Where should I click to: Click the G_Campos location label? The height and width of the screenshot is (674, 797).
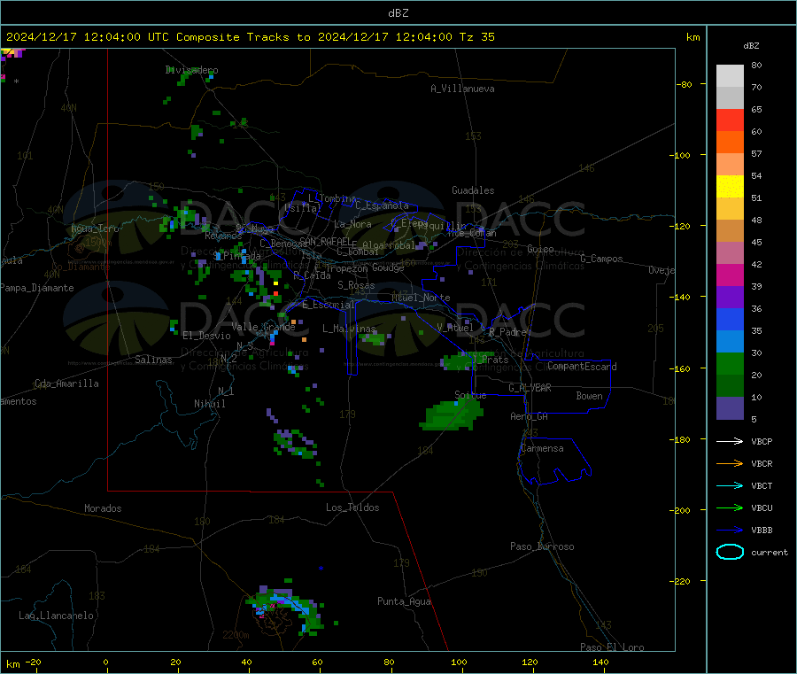(602, 259)
